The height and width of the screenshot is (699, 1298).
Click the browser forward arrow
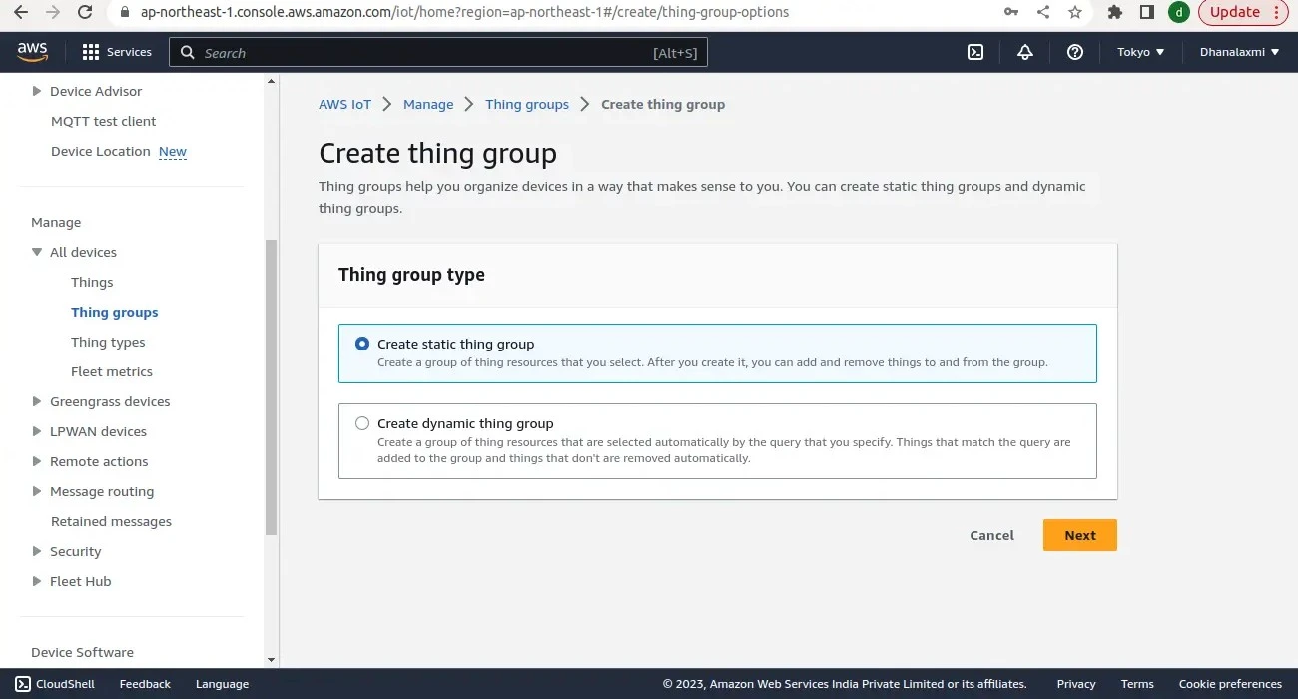(53, 12)
